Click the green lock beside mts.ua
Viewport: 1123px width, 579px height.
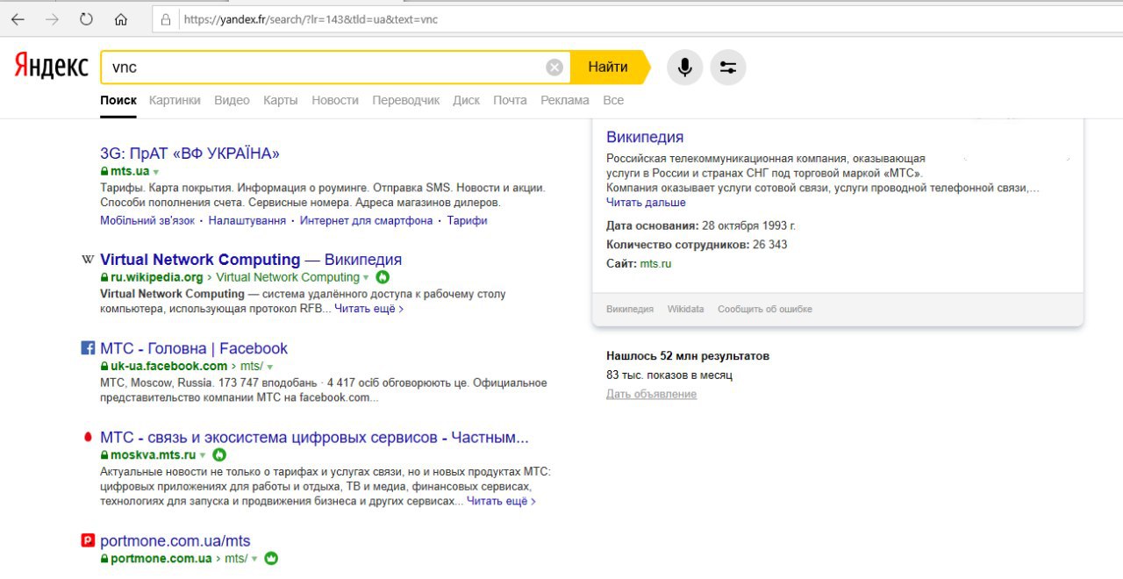104,171
